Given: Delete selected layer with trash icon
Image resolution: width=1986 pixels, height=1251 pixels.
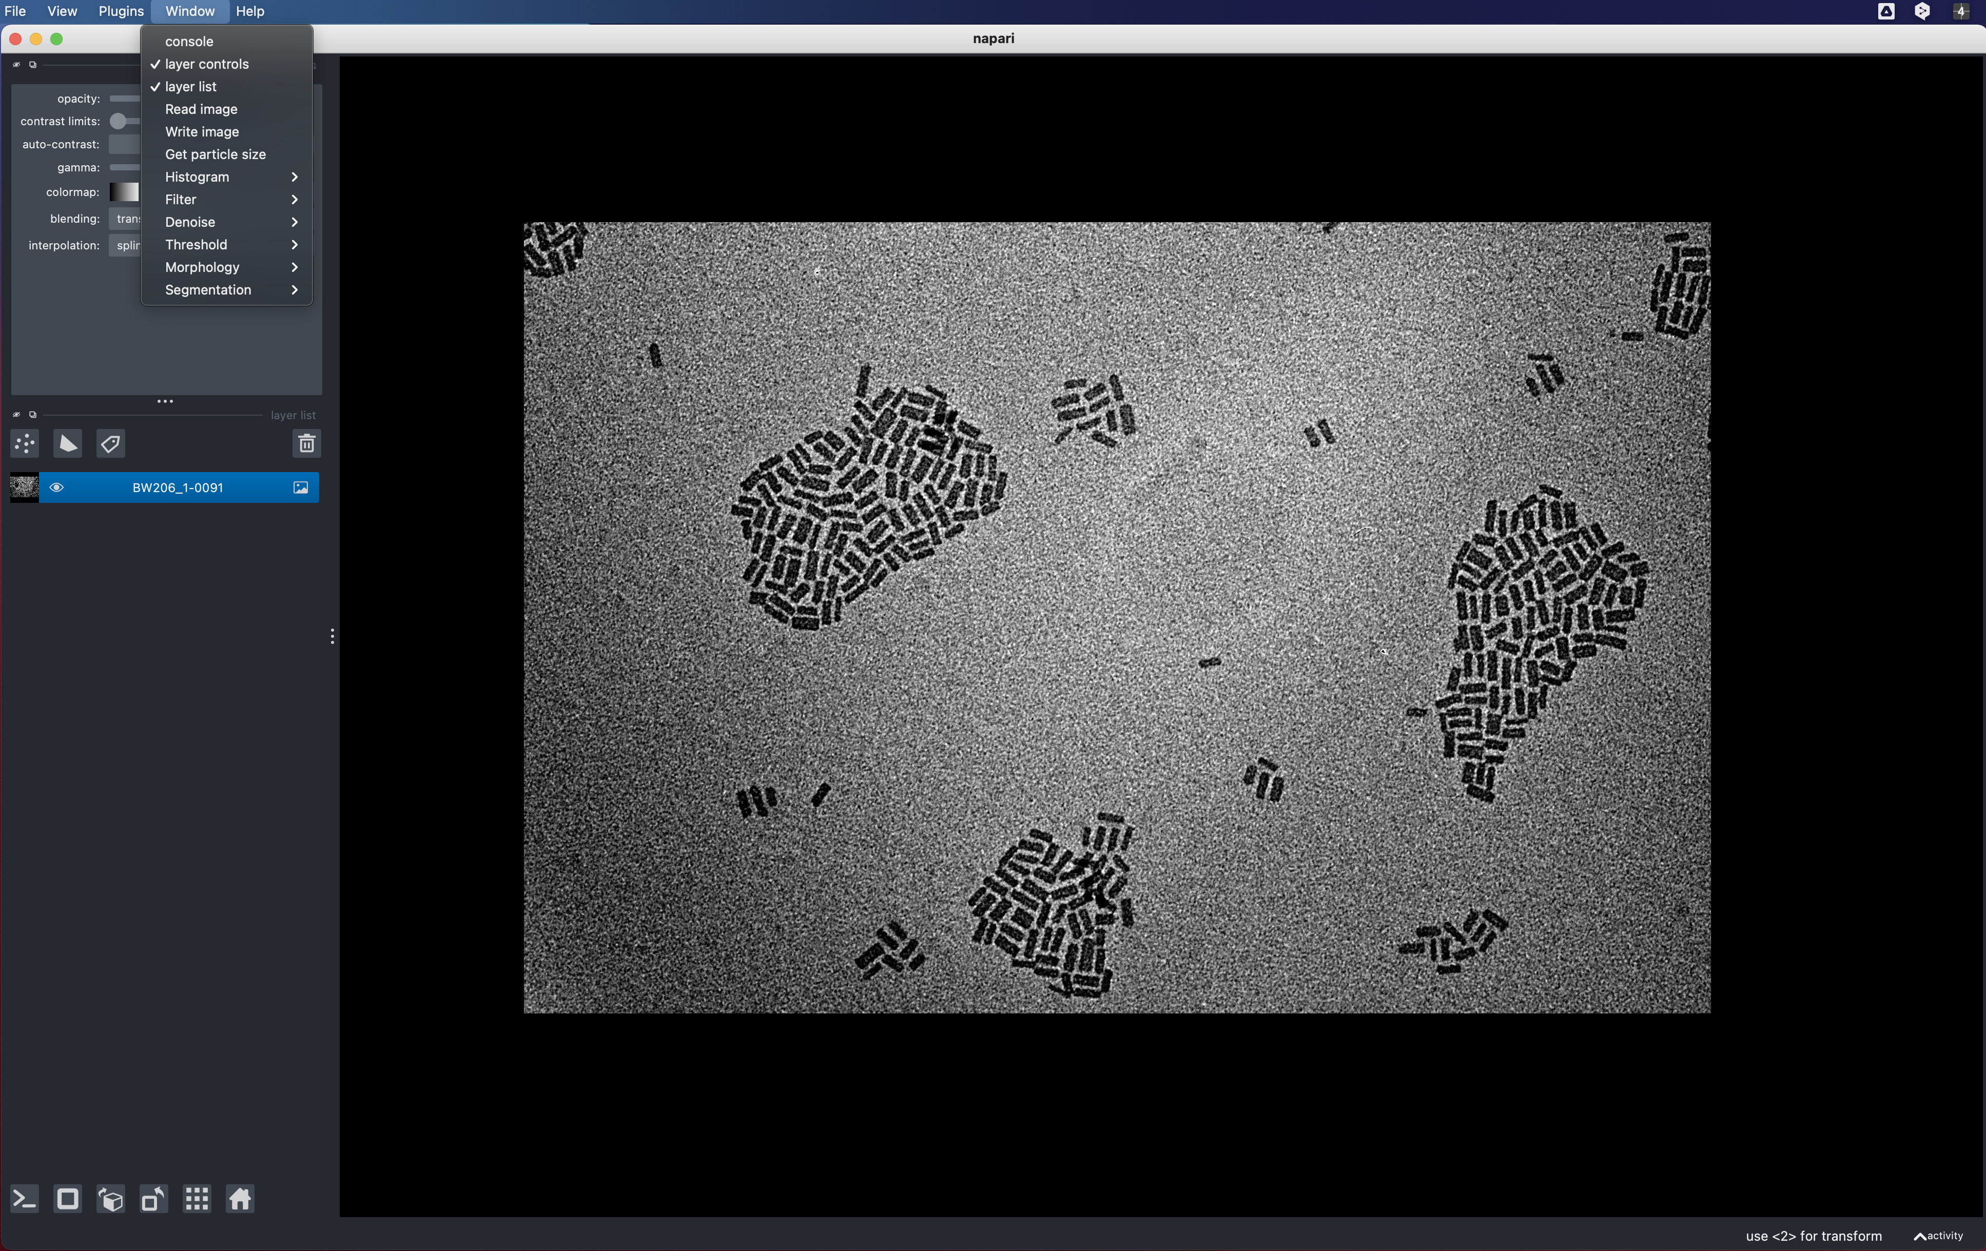Looking at the screenshot, I should coord(306,444).
